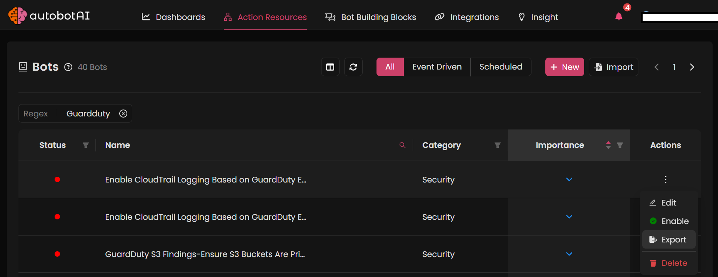Open actions menu for first bot row

(666, 179)
